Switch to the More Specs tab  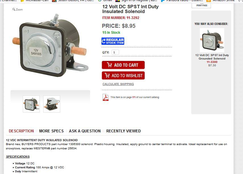(x=51, y=131)
